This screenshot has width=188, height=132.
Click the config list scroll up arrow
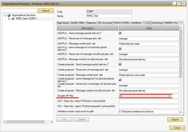coord(181,28)
